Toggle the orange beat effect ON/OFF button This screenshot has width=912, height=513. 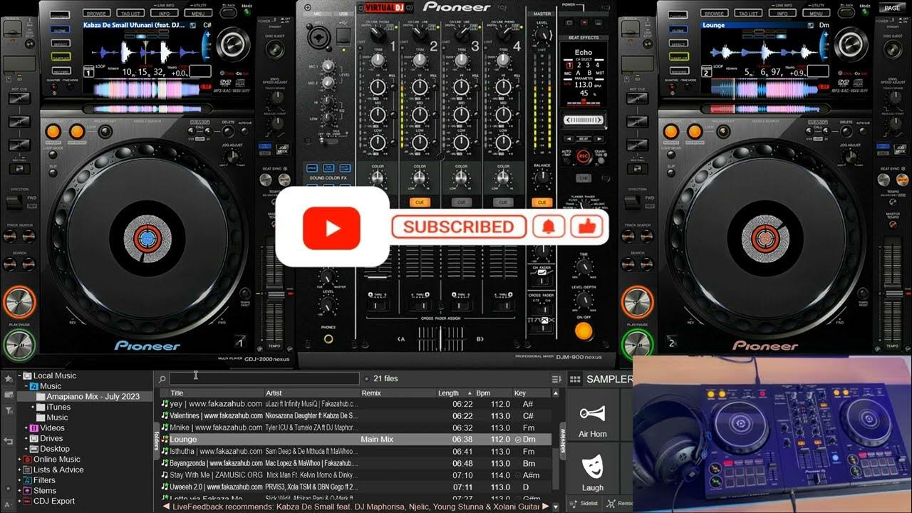coord(584,331)
